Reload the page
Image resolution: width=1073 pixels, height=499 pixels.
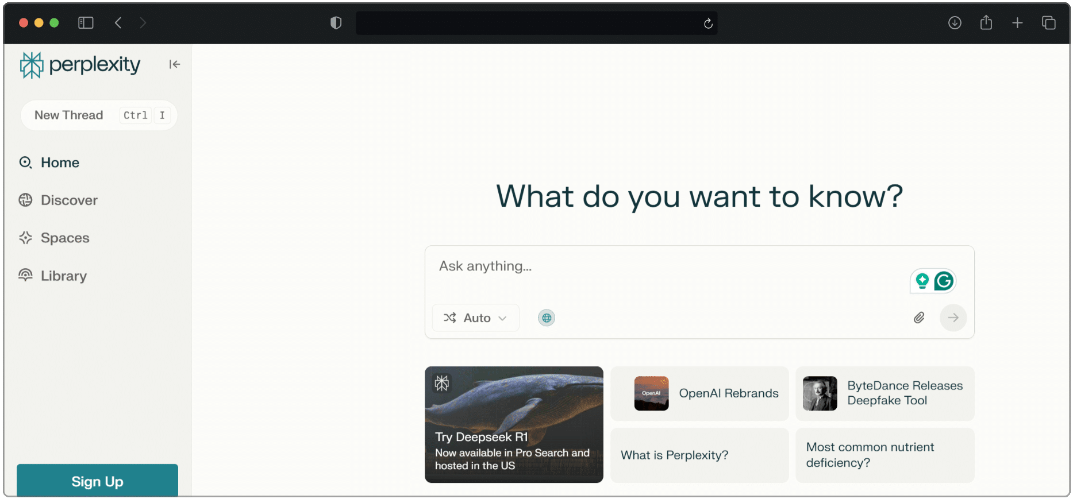point(707,23)
